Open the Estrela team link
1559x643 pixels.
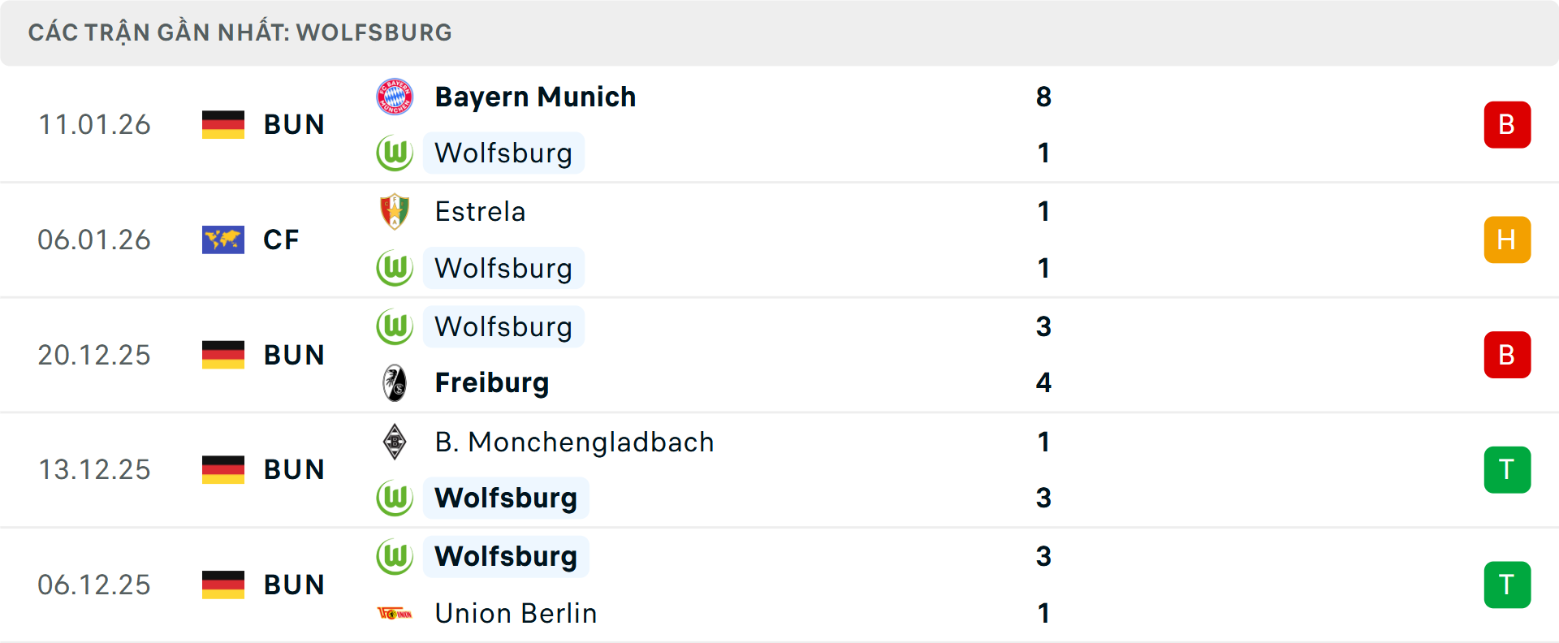480,211
